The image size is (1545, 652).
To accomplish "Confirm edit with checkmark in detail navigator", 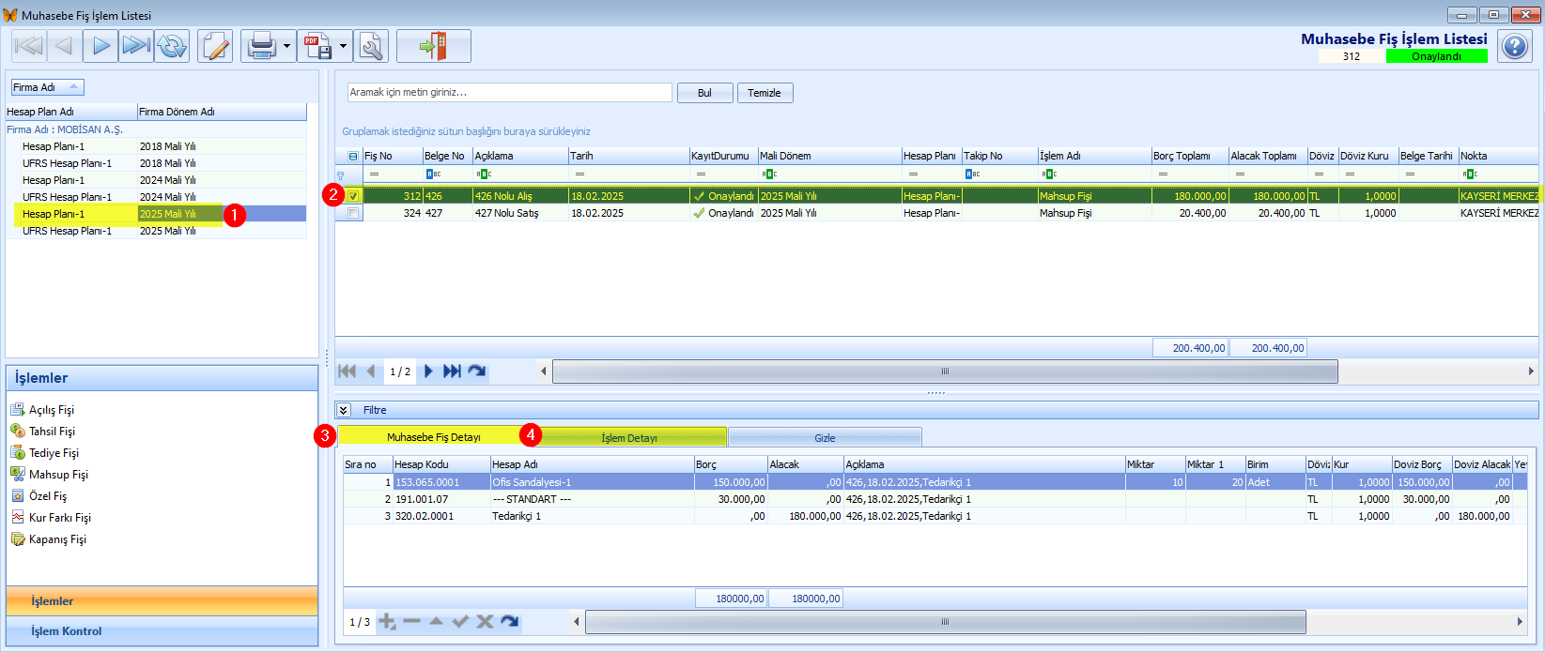I will click(460, 622).
